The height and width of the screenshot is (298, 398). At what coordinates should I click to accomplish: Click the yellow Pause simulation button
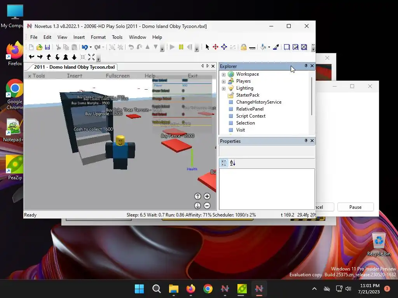pos(181,47)
